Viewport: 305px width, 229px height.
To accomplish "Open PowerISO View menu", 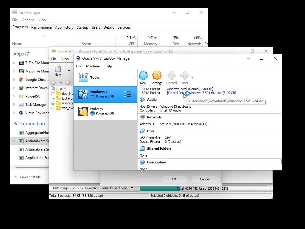I will pyautogui.click(x=65, y=59).
